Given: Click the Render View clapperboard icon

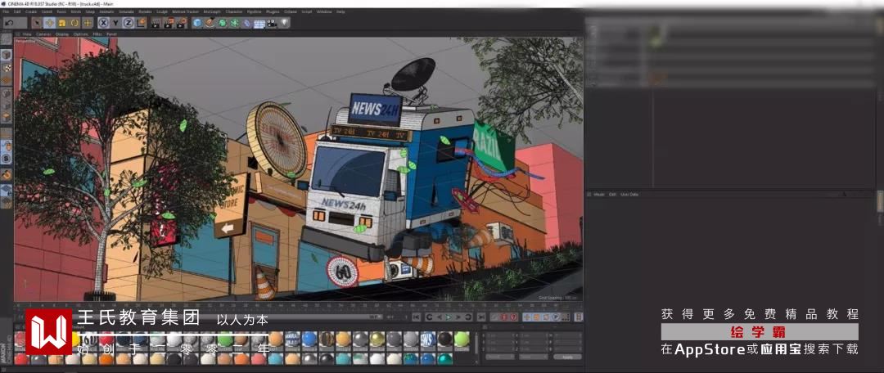Looking at the screenshot, I should (x=156, y=23).
